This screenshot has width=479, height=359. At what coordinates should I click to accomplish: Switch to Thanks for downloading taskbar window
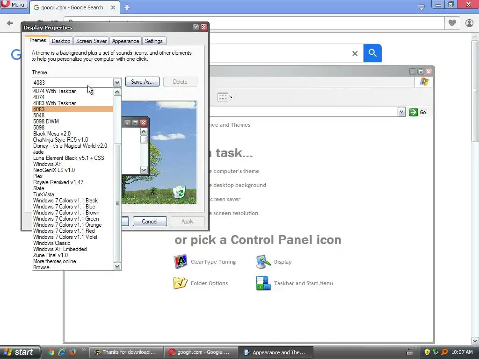[x=126, y=352]
